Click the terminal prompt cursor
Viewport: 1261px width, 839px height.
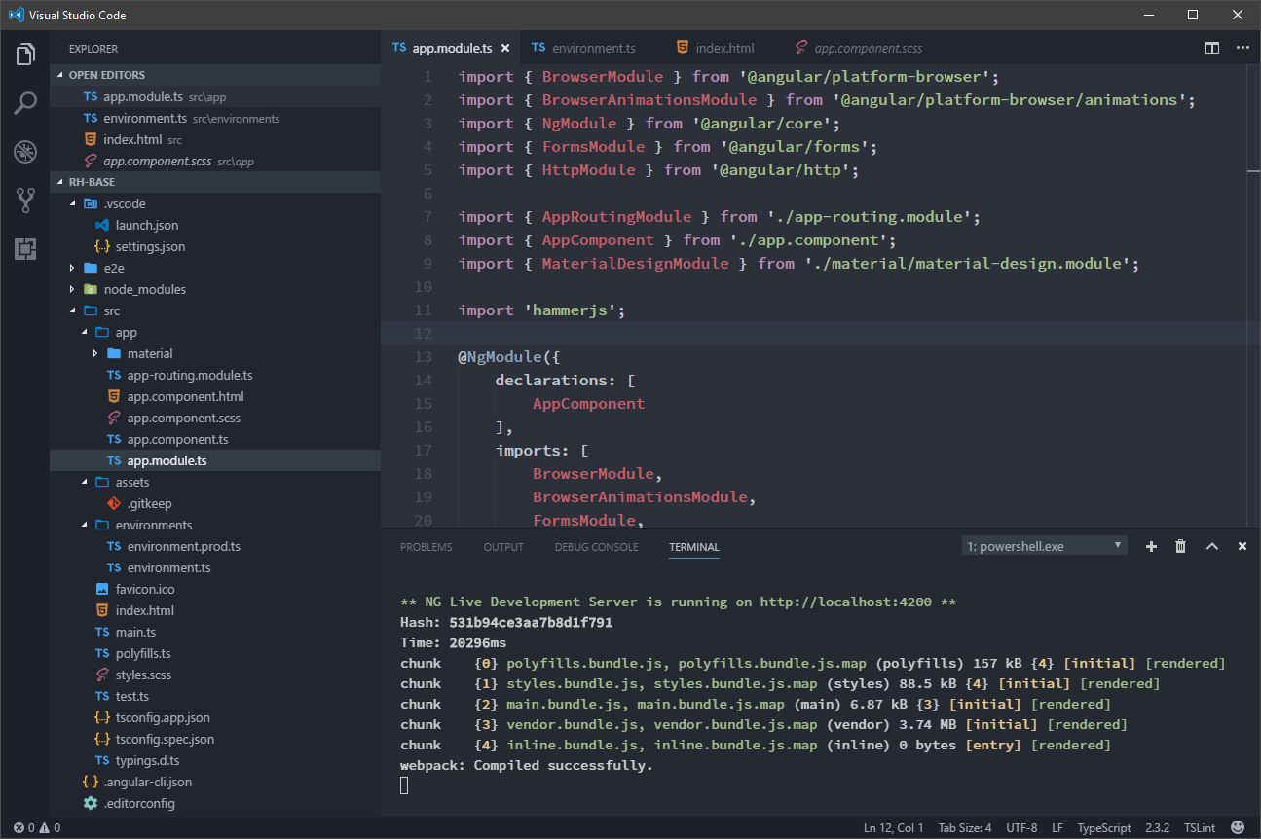pos(404,785)
